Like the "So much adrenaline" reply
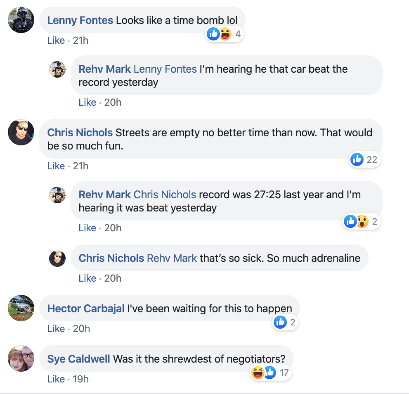409x394 pixels. 87,278
